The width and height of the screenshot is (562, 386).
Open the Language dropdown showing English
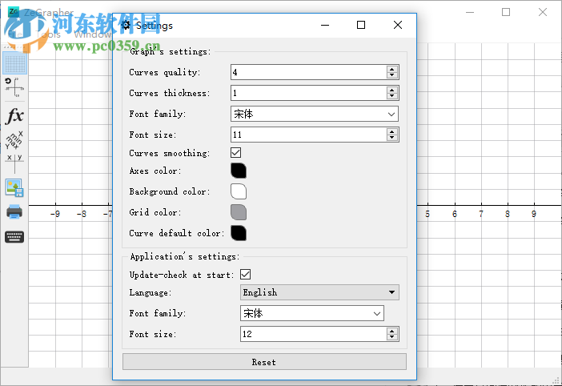click(x=319, y=292)
